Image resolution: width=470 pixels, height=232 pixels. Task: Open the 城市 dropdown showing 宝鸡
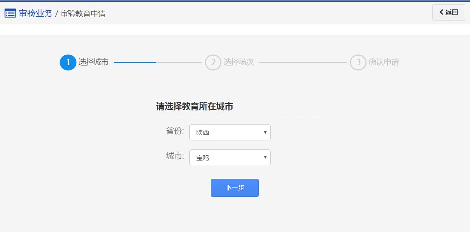click(230, 158)
